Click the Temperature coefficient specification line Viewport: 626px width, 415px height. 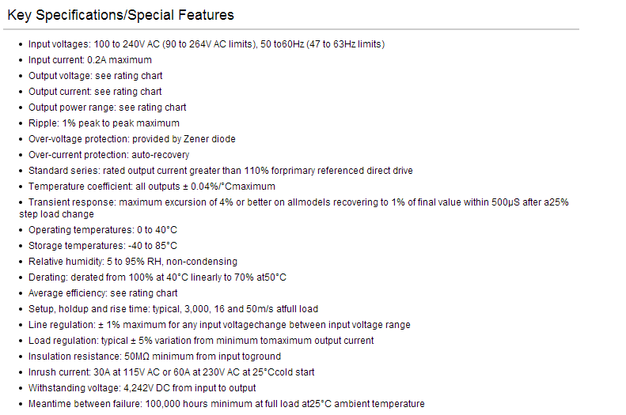(x=152, y=187)
